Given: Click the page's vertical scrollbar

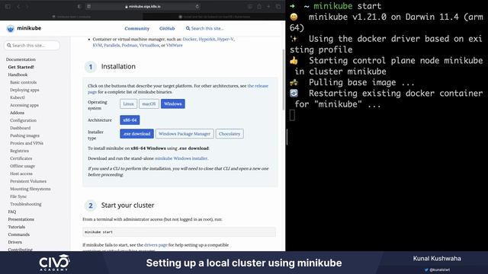Looking at the screenshot, I should point(283,79).
